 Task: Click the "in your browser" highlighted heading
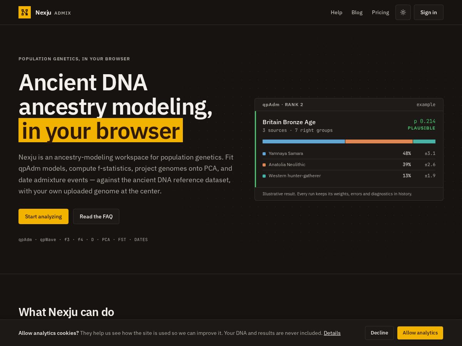pyautogui.click(x=100, y=130)
